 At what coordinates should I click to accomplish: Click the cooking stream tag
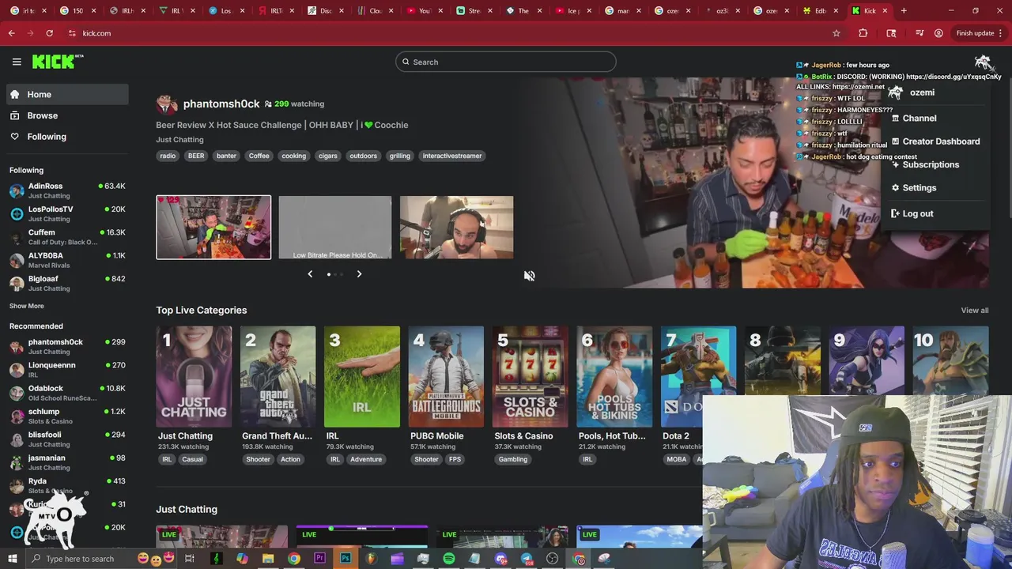(x=293, y=156)
